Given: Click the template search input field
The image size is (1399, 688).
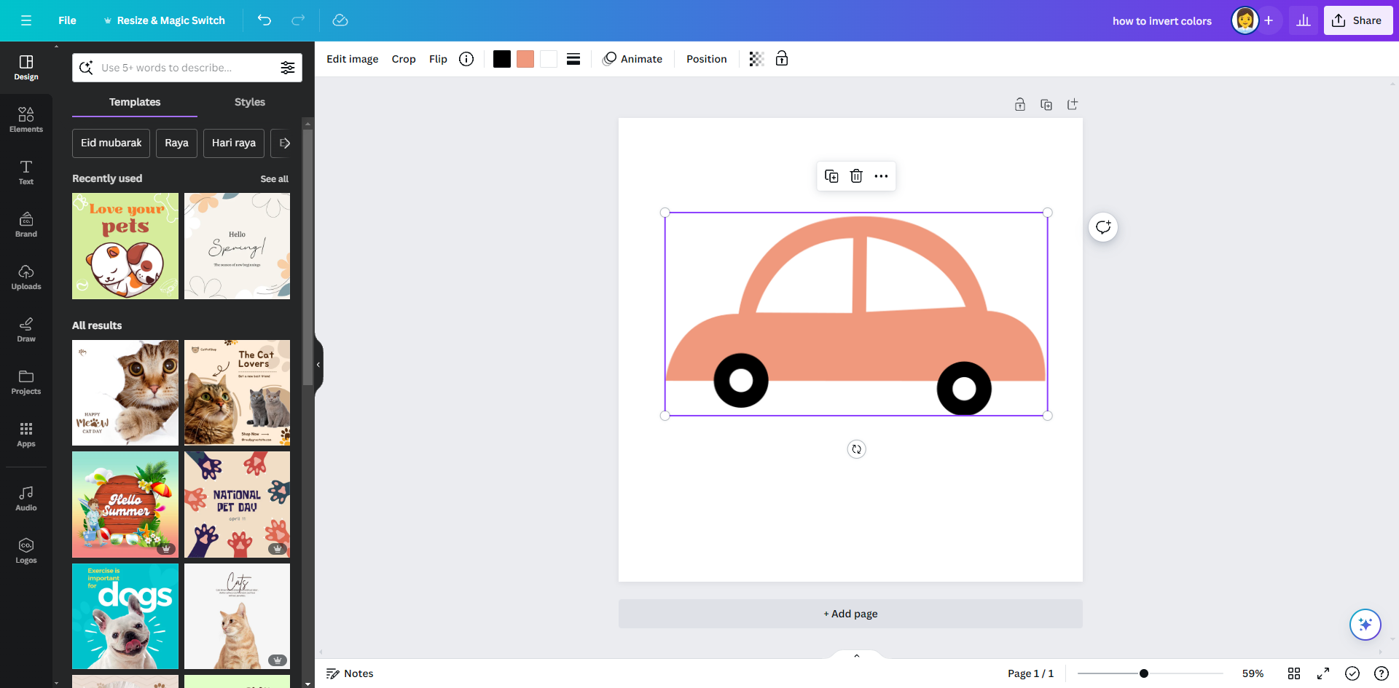Looking at the screenshot, I should (186, 68).
